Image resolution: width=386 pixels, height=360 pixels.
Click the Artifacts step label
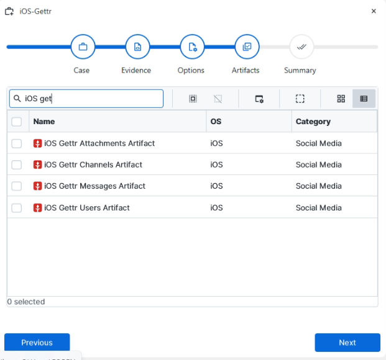246,70
